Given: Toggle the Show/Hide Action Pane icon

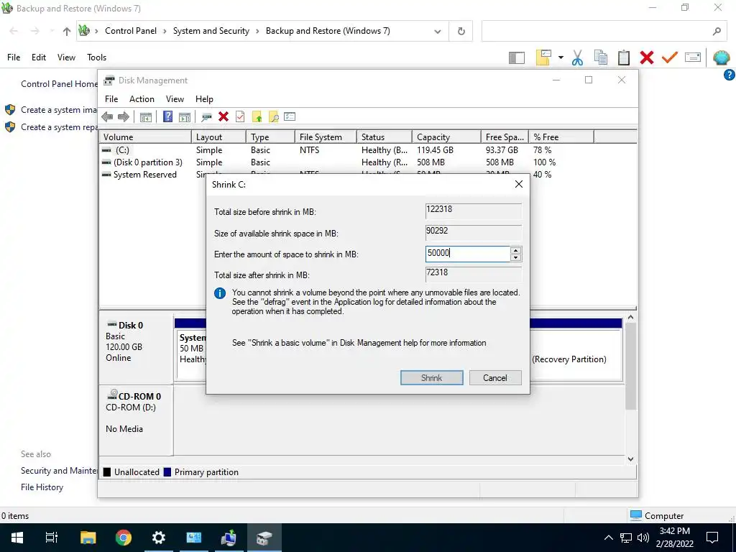Looking at the screenshot, I should click(x=185, y=117).
